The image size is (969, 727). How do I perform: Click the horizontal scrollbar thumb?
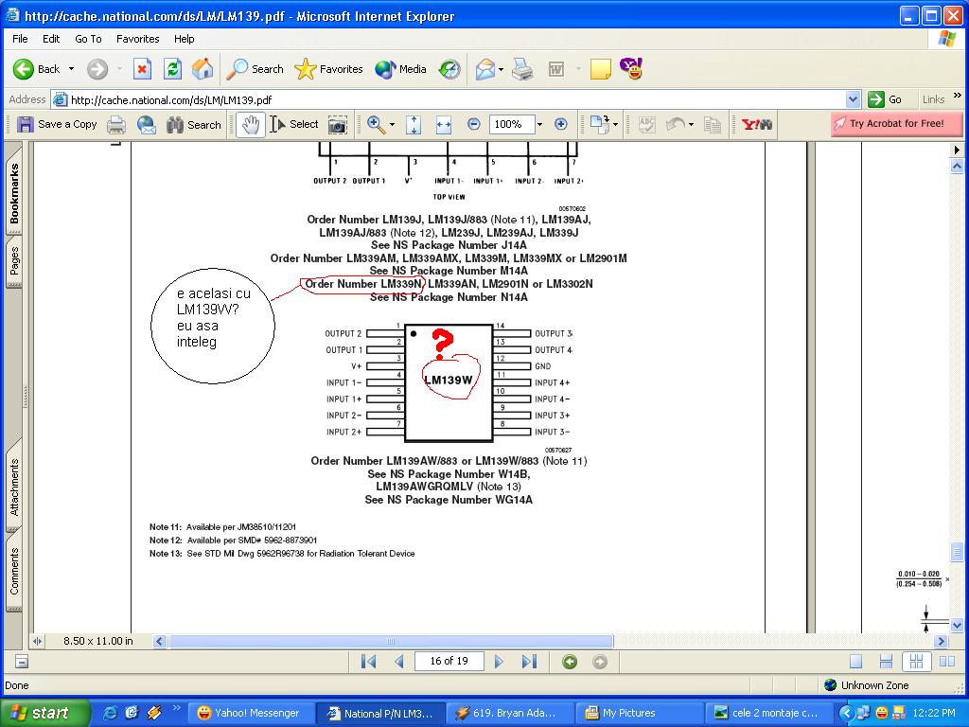[391, 641]
